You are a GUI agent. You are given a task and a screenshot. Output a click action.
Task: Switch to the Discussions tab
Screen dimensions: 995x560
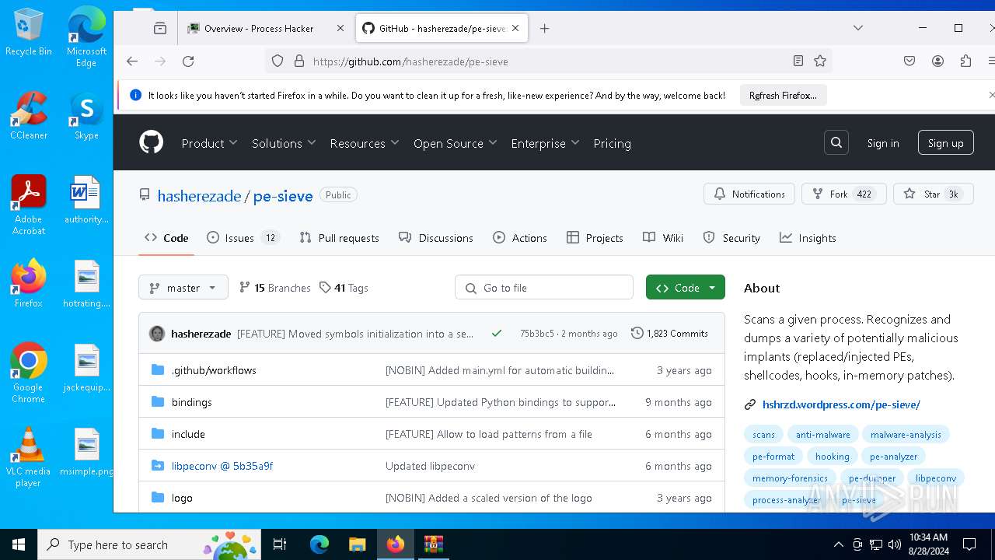click(x=435, y=238)
